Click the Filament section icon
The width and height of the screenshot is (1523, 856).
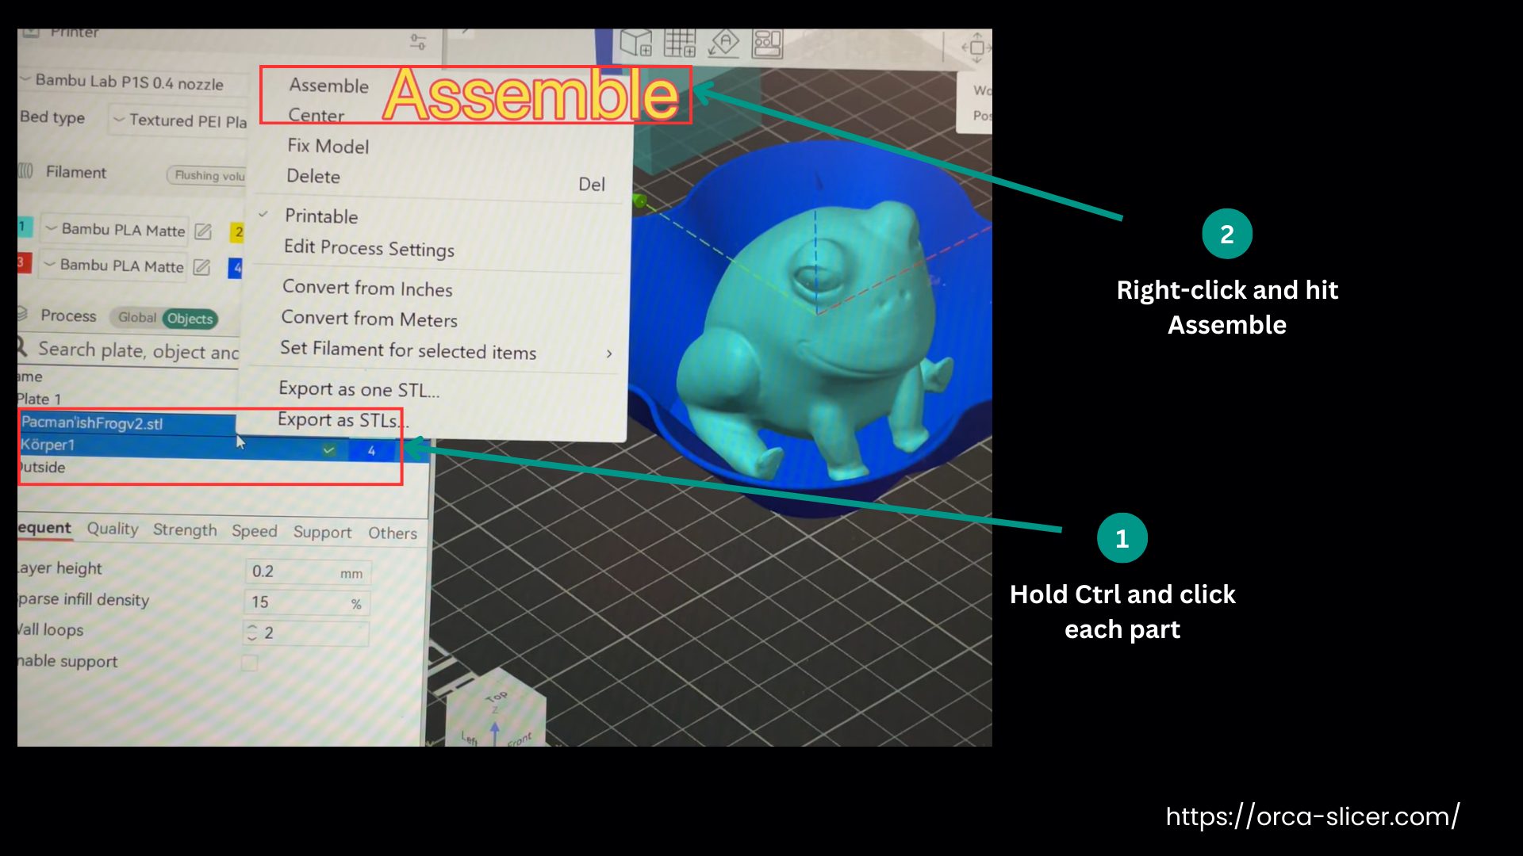pos(26,171)
